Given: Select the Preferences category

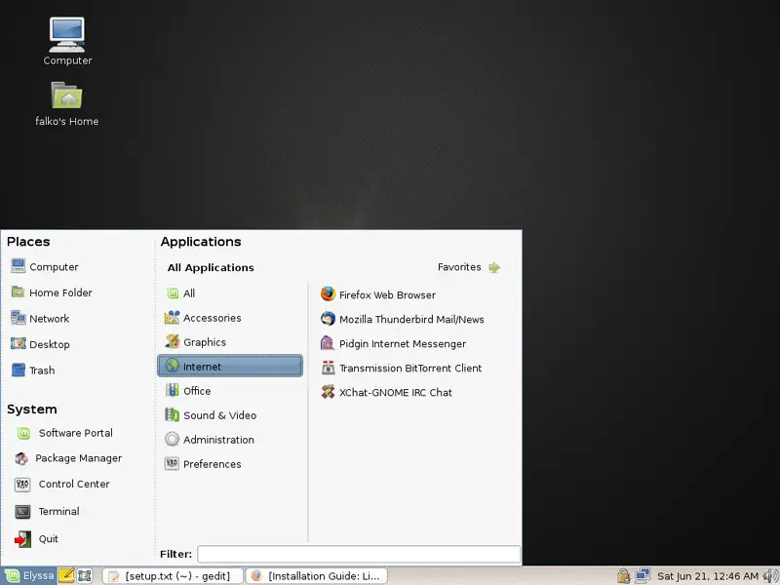Looking at the screenshot, I should [230, 464].
